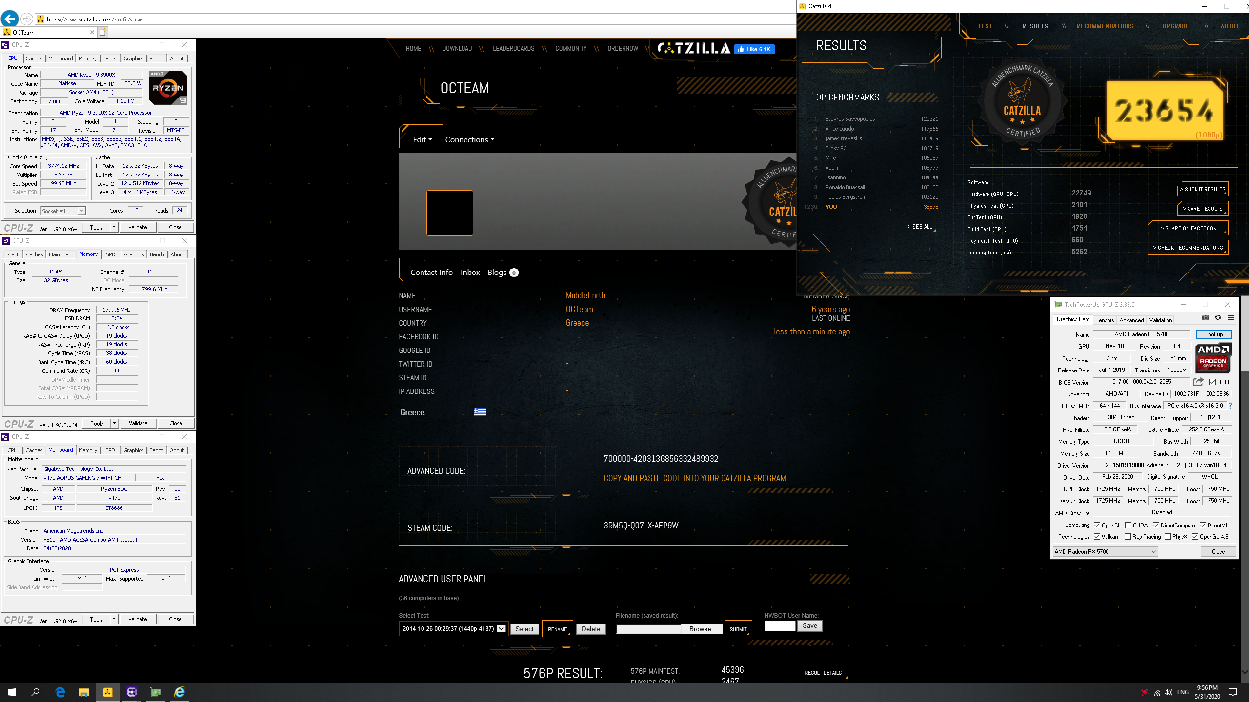Open the Tools arrow in the CPU tab CPU-Z window

tap(114, 227)
